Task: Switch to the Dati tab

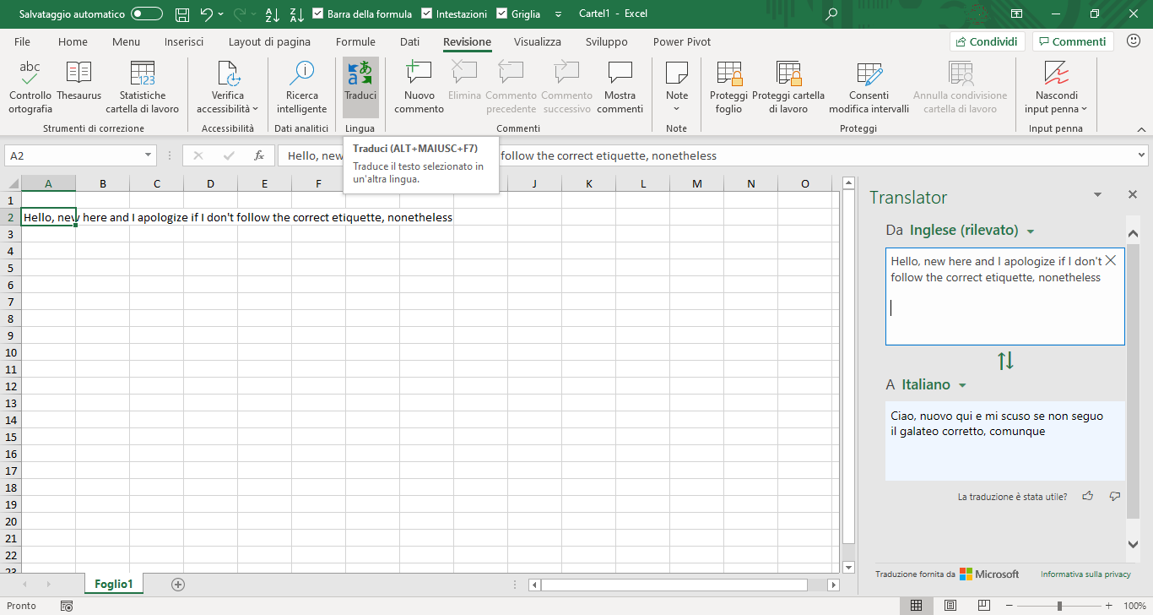Action: pyautogui.click(x=409, y=41)
